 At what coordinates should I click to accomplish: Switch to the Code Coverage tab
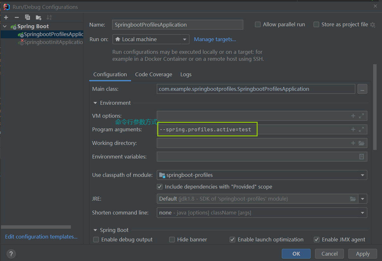click(153, 75)
